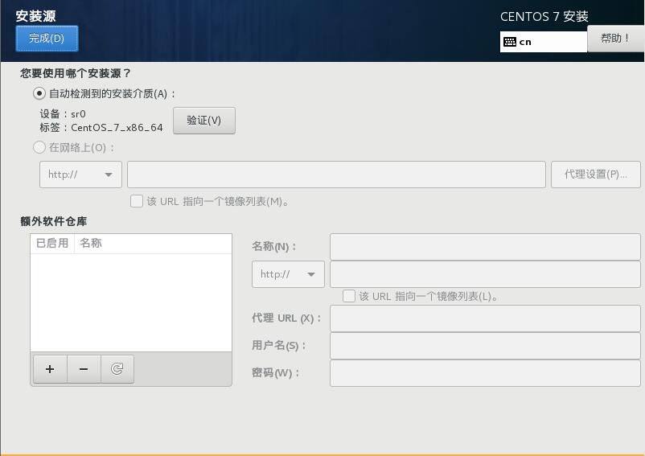Click the 安装源 page title
The image size is (645, 456).
coord(35,16)
